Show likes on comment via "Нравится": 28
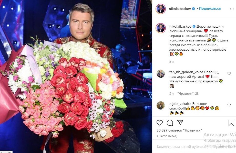This screenshot has width=236, height=153. 188,93
